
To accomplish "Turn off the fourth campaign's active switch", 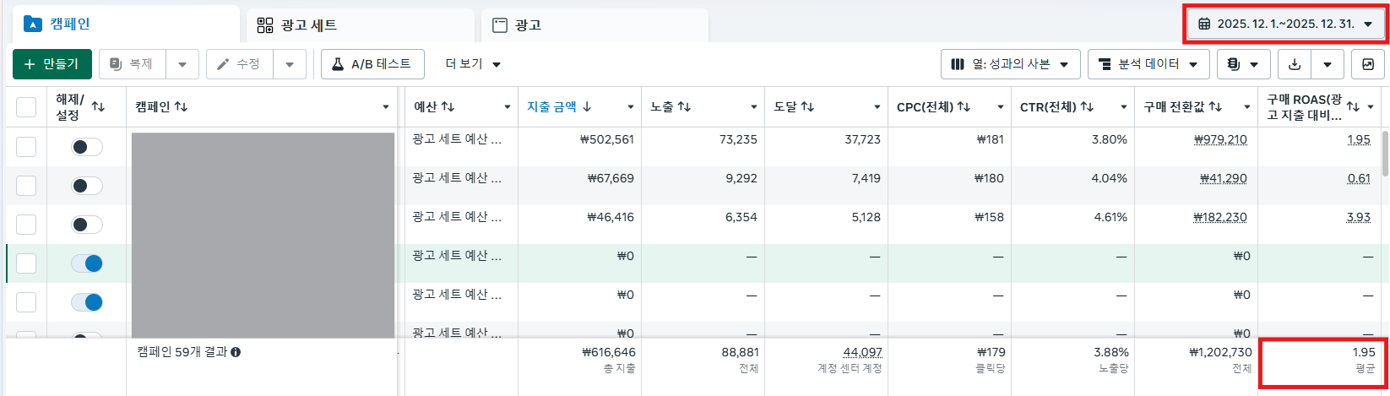I will tap(87, 263).
